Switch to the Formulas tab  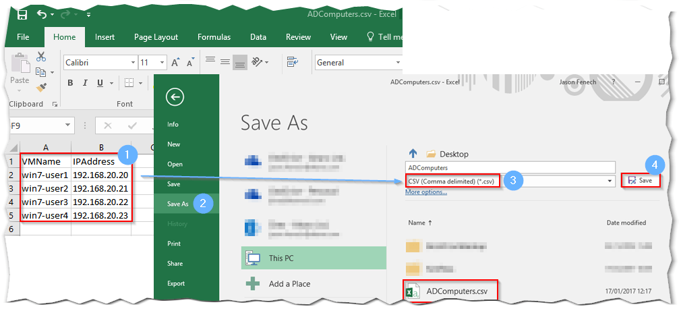pyautogui.click(x=214, y=37)
